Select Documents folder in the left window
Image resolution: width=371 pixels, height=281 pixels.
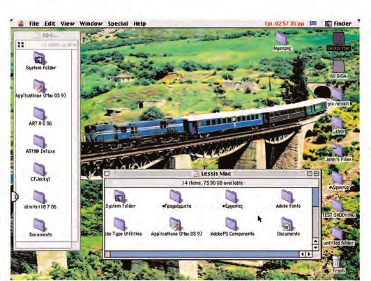coord(40,228)
